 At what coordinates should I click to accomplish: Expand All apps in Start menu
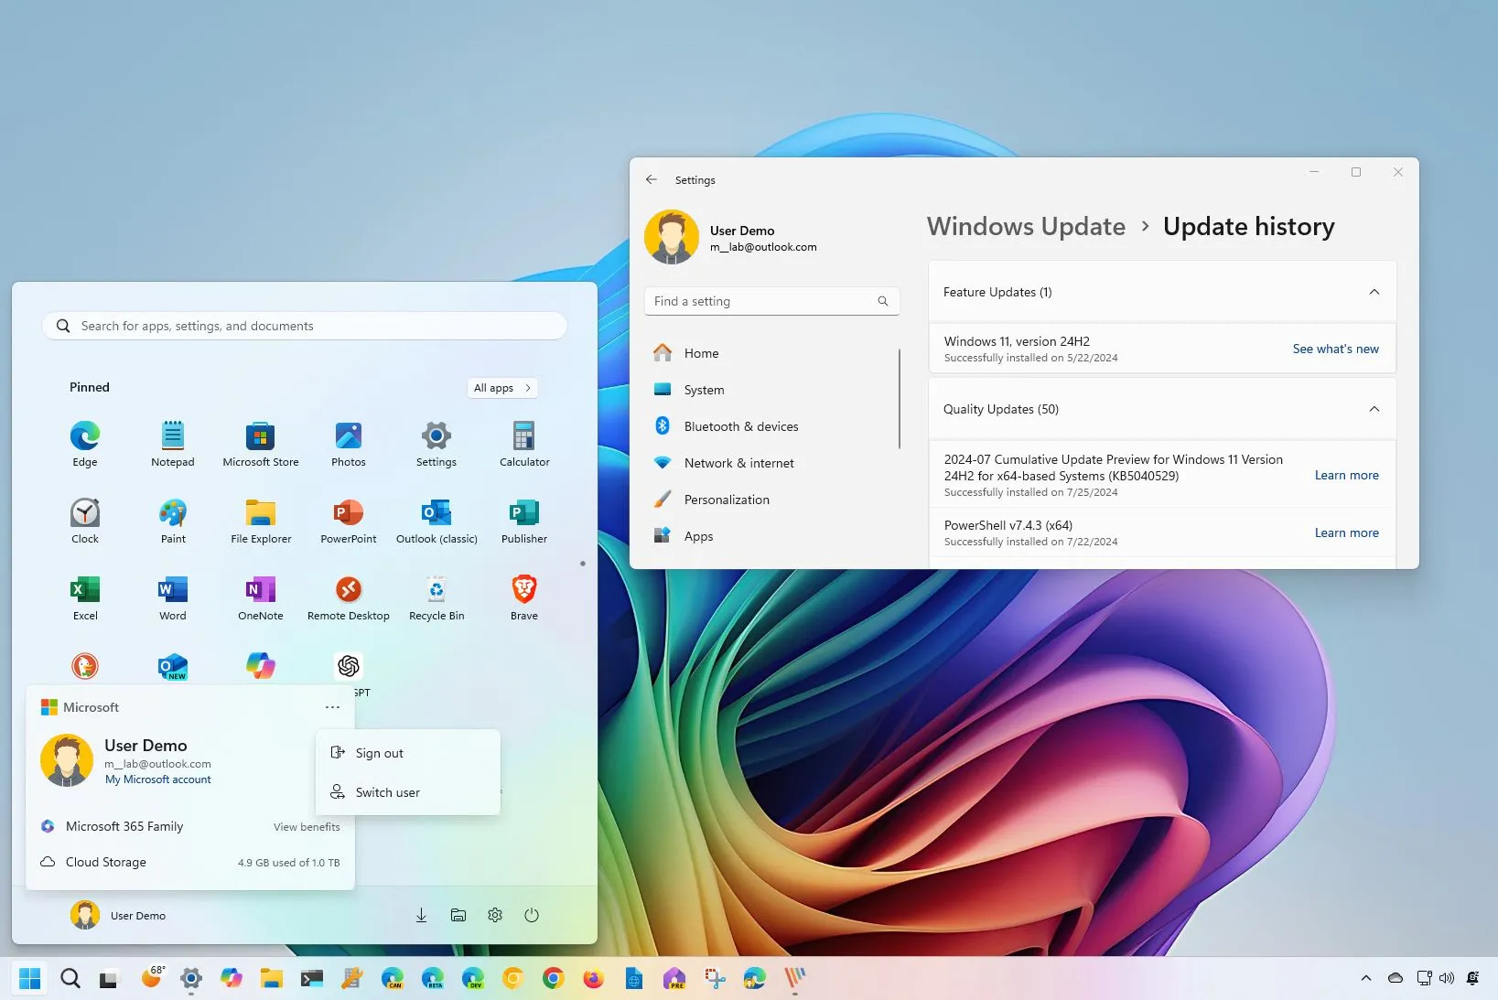(x=501, y=387)
